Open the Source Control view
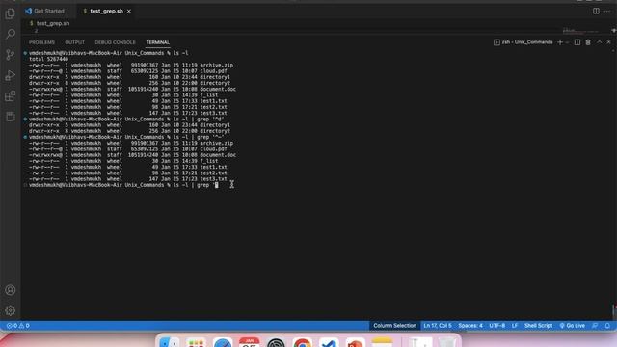 tap(11, 55)
